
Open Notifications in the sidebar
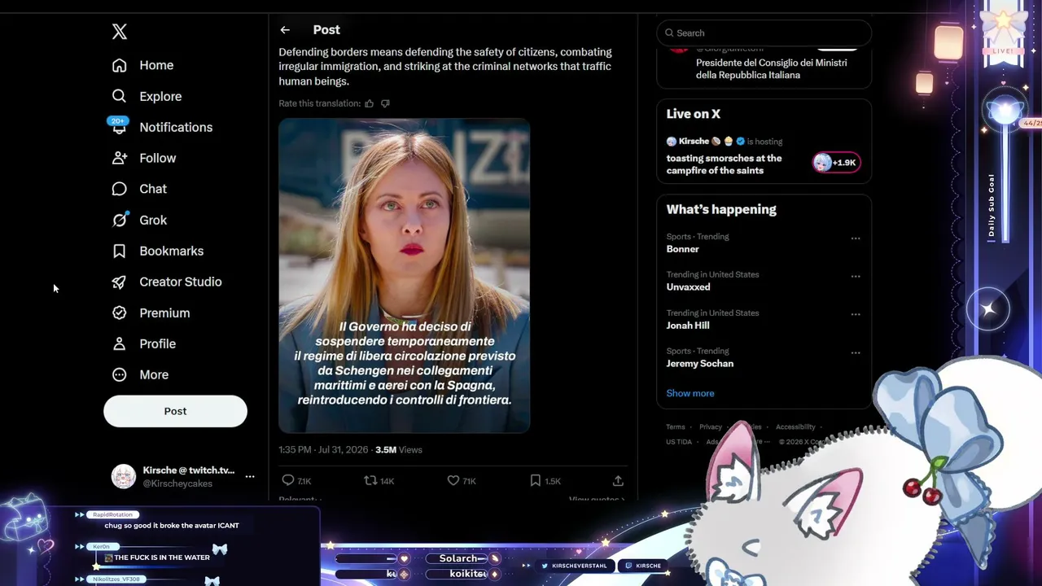click(162, 127)
